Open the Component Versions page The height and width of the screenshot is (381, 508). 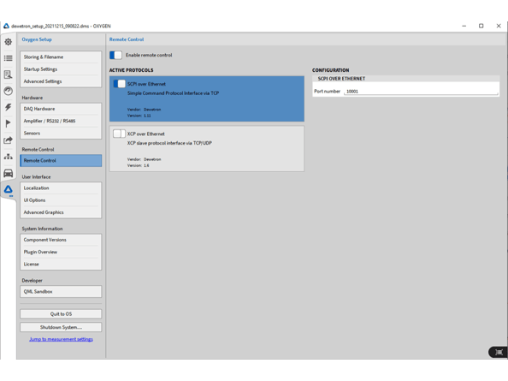tap(61, 240)
